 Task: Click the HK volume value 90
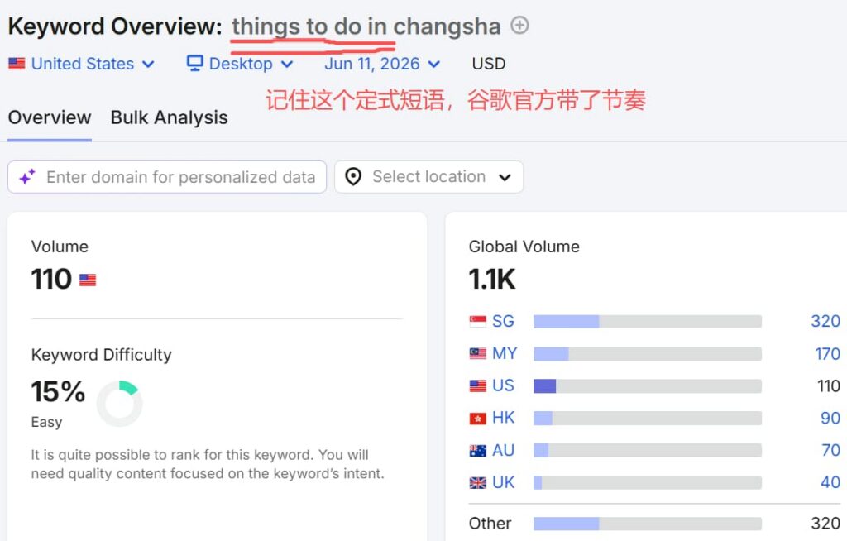point(830,418)
